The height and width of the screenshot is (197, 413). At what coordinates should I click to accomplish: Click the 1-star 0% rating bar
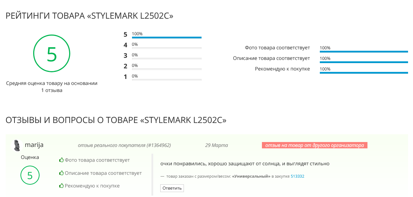(167, 80)
